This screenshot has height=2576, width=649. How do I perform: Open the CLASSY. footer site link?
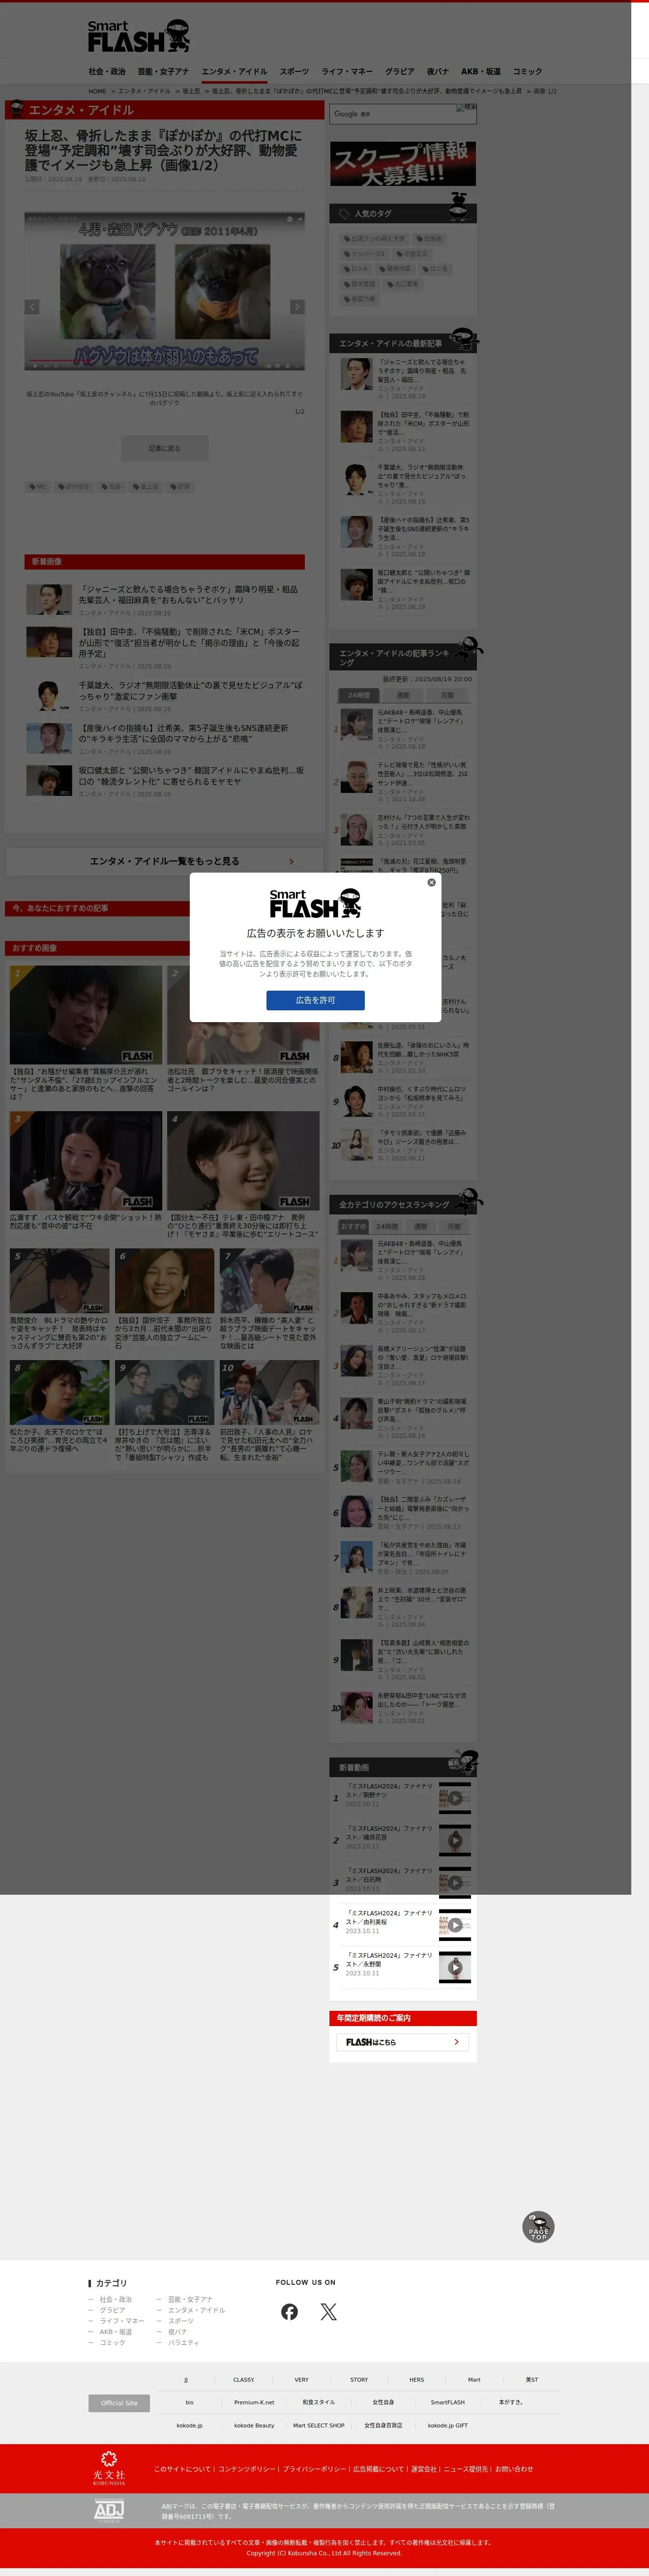pyautogui.click(x=244, y=2380)
